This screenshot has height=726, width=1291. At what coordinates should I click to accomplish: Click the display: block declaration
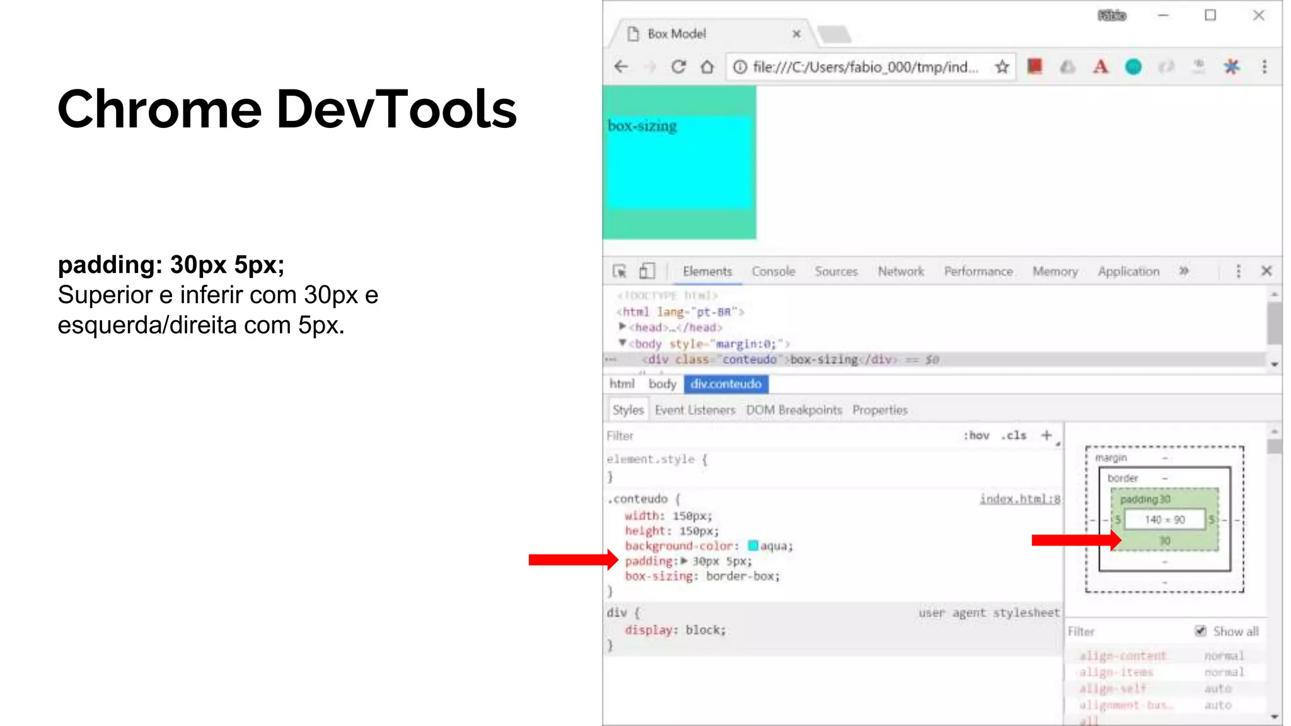pos(675,630)
